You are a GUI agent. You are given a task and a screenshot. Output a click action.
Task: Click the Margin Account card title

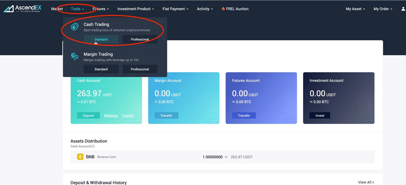tap(168, 81)
